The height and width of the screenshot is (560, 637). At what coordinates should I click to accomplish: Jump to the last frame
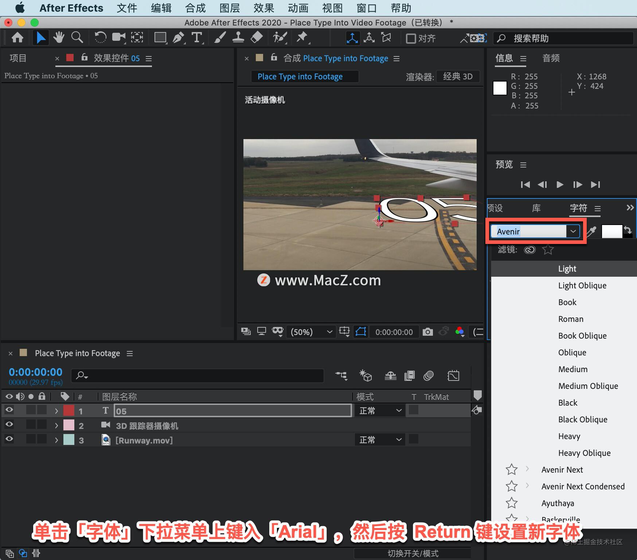pos(595,185)
